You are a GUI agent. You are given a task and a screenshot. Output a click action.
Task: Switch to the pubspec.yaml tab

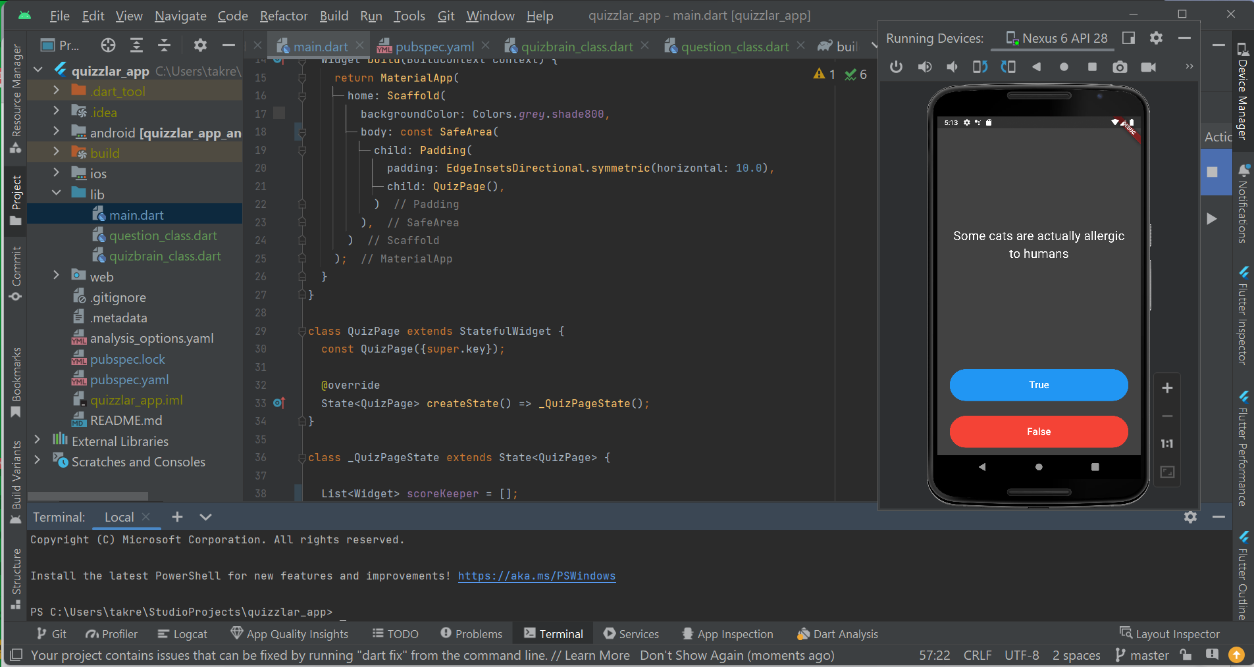click(x=434, y=46)
